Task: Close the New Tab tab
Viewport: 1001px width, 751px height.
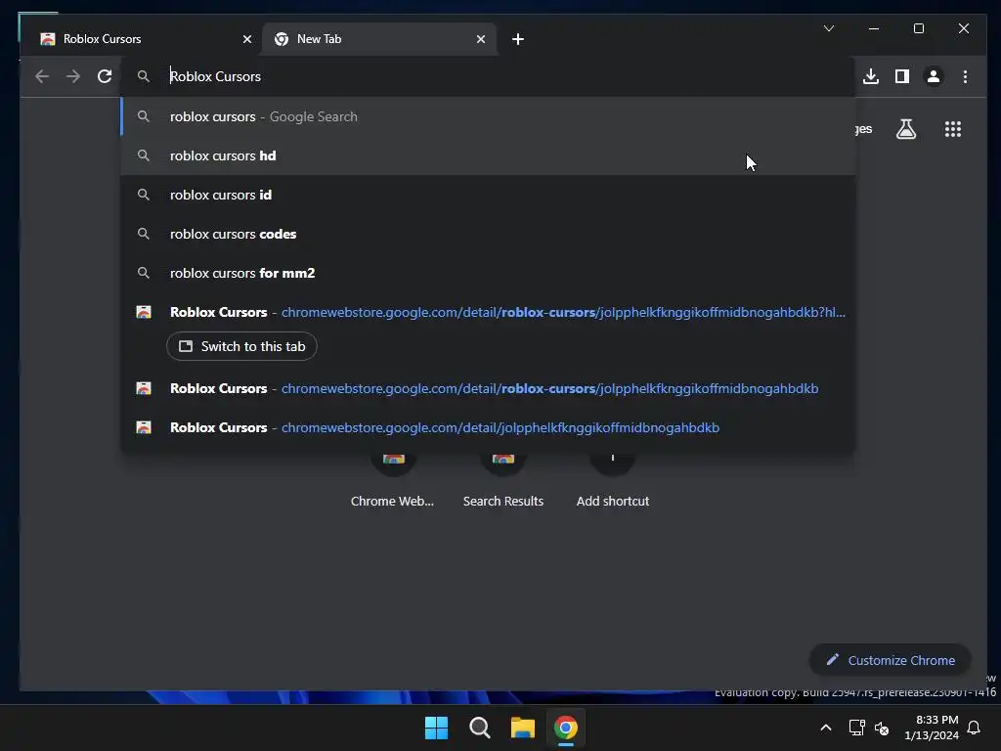Action: [481, 39]
